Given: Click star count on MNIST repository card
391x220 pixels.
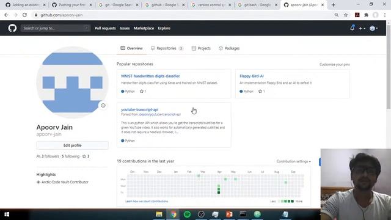Looking at the screenshot, I should 143,91.
